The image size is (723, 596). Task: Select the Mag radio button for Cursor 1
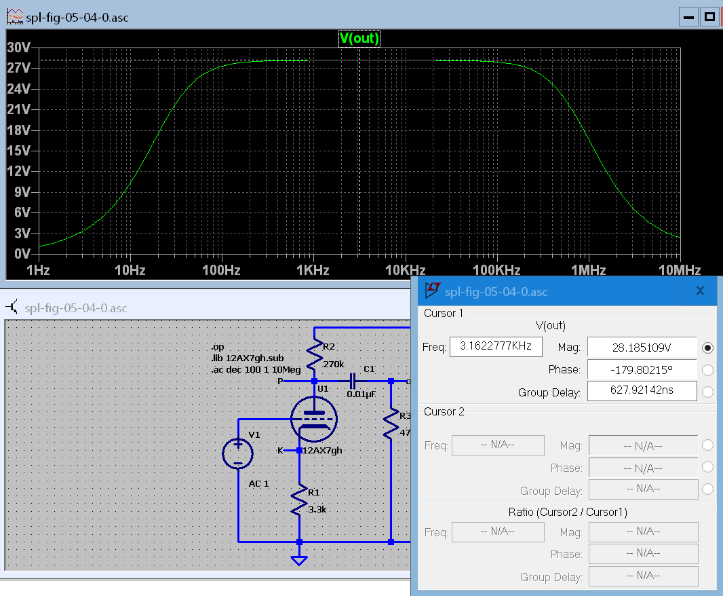pos(707,348)
